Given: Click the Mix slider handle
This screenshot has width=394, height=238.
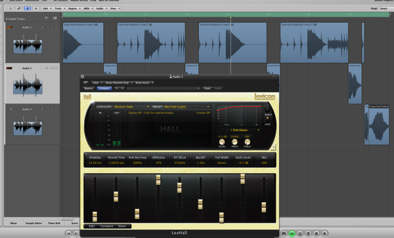Looking at the screenshot, I should click(x=263, y=207).
